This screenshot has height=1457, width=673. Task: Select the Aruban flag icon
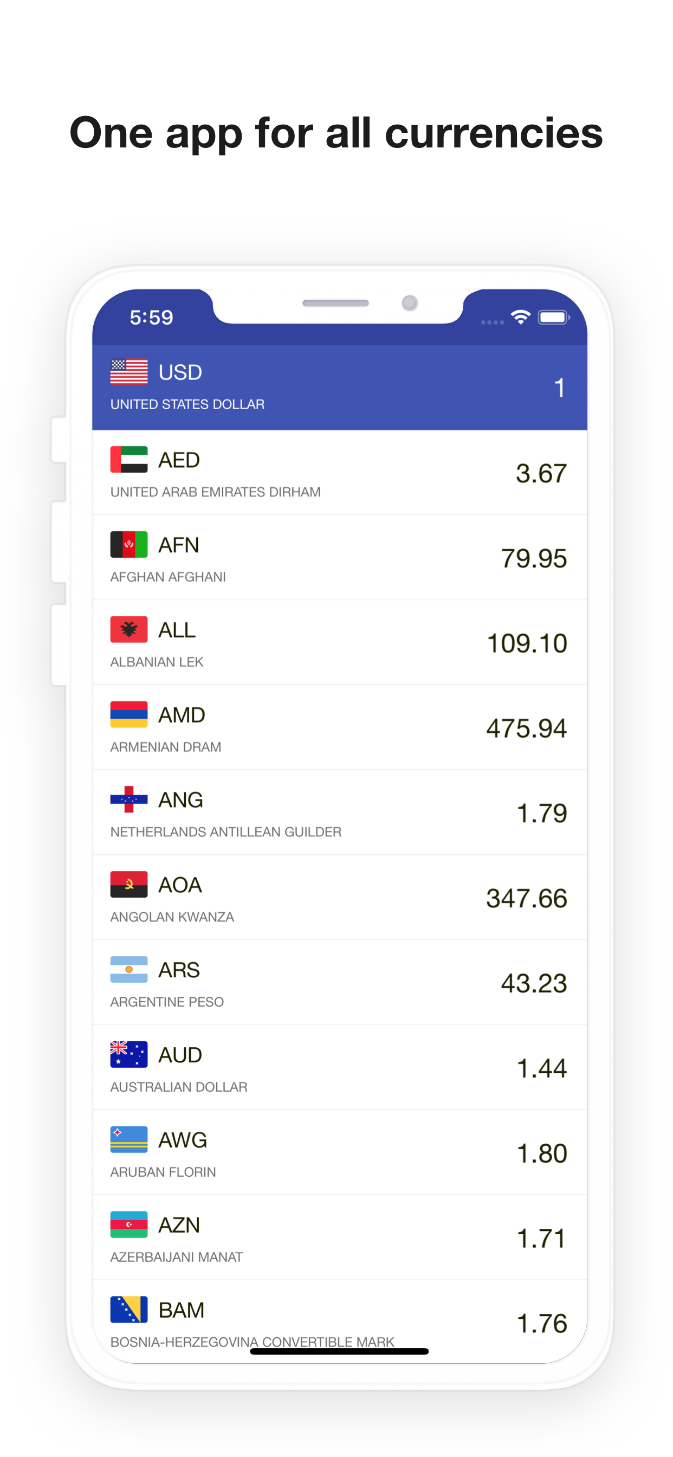[129, 1139]
